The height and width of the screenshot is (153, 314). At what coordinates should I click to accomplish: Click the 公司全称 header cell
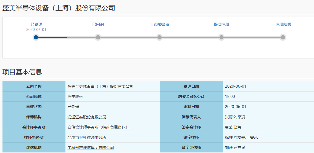(34, 86)
